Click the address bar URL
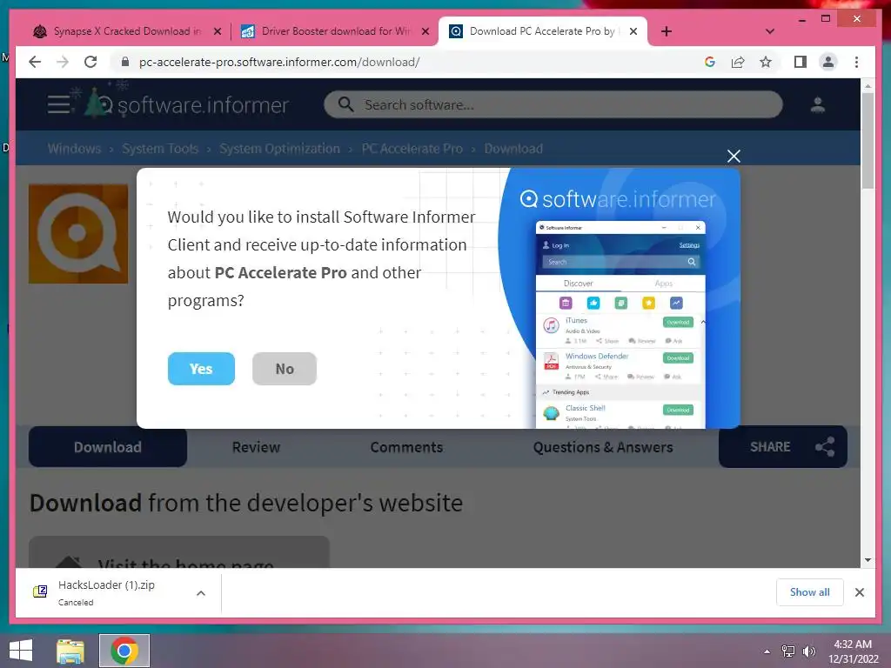Screen dimensions: 891x668 click(x=279, y=62)
